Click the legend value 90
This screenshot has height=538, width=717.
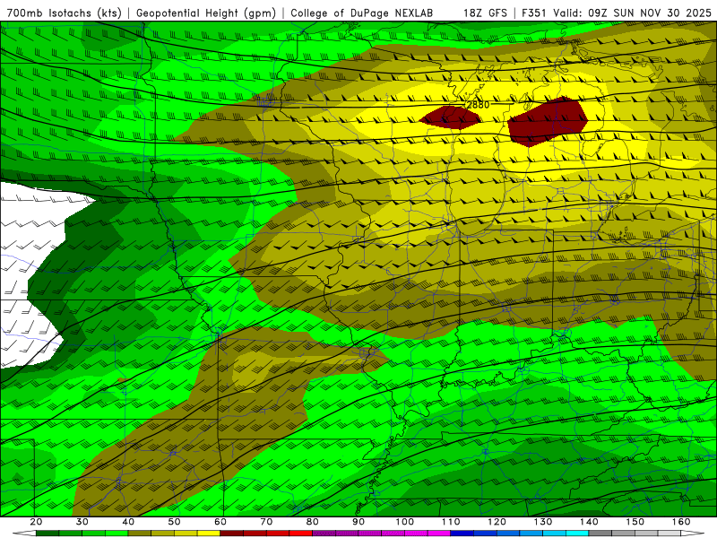point(358,522)
